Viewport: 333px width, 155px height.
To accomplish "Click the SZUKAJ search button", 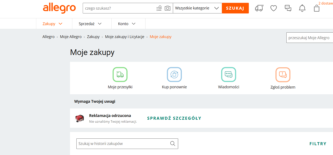I will pyautogui.click(x=235, y=8).
